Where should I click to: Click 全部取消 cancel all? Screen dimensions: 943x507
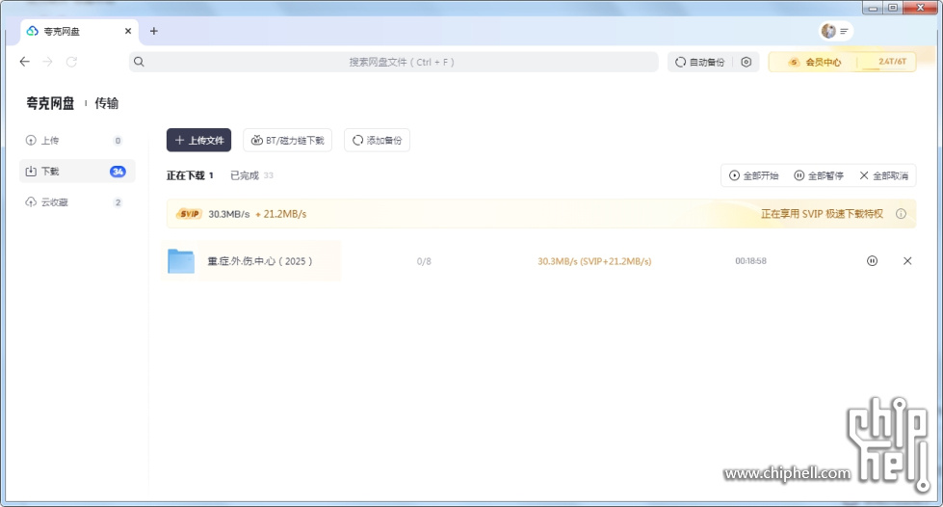[x=883, y=175]
